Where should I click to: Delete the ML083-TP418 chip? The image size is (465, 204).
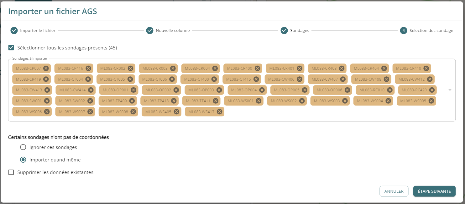[x=174, y=101]
